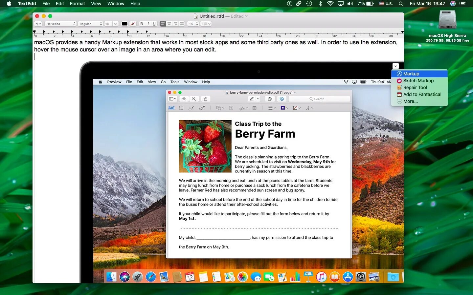Screen dimensions: 473x295
Task: Click Launchpad rocket in pictured Dock
Action: [x=138, y=277]
